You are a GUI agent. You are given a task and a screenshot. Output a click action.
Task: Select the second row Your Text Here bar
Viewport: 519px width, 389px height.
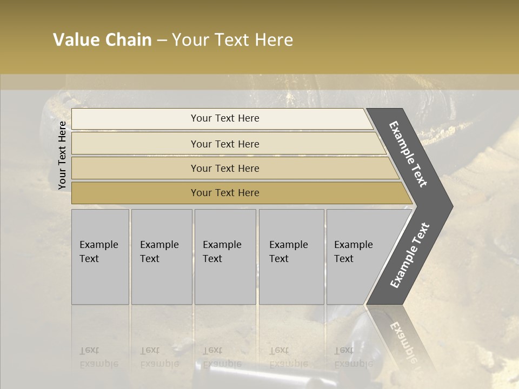pyautogui.click(x=224, y=144)
